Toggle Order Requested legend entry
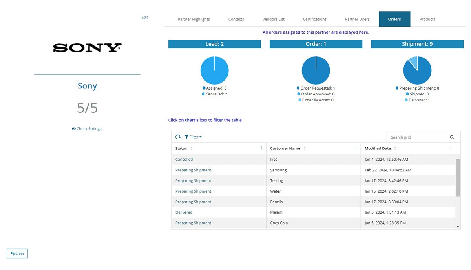This screenshot has height=270, width=471. click(x=316, y=88)
